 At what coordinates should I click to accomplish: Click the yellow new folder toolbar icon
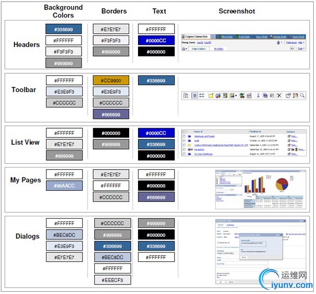tap(211, 95)
